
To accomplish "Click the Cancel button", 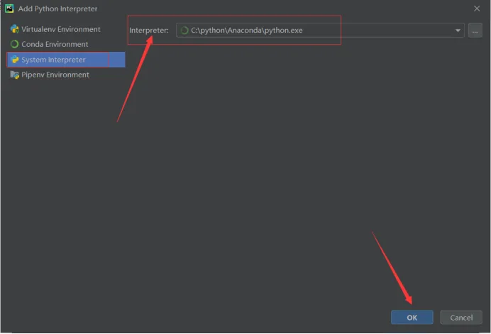I will [x=461, y=318].
